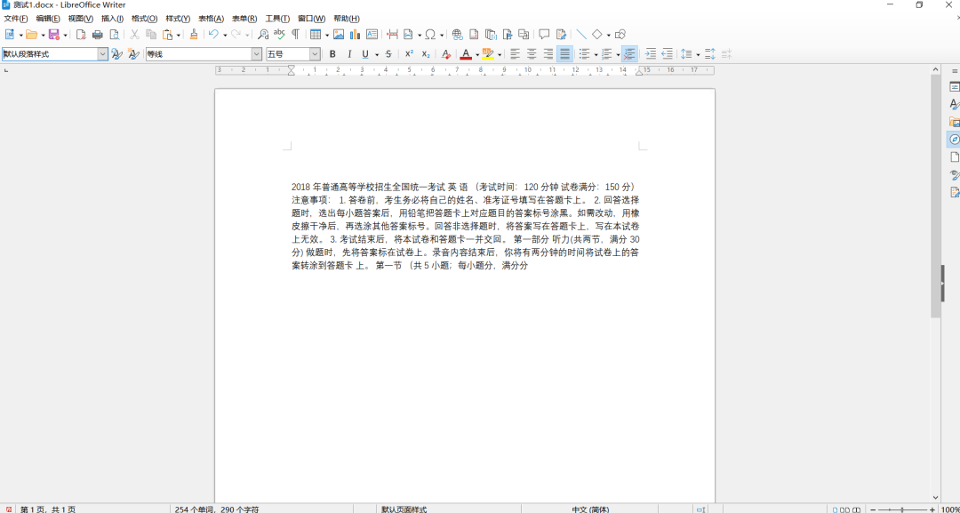Viewport: 960px width, 513px height.
Task: Click the Insert Text Box icon
Action: pos(372,35)
